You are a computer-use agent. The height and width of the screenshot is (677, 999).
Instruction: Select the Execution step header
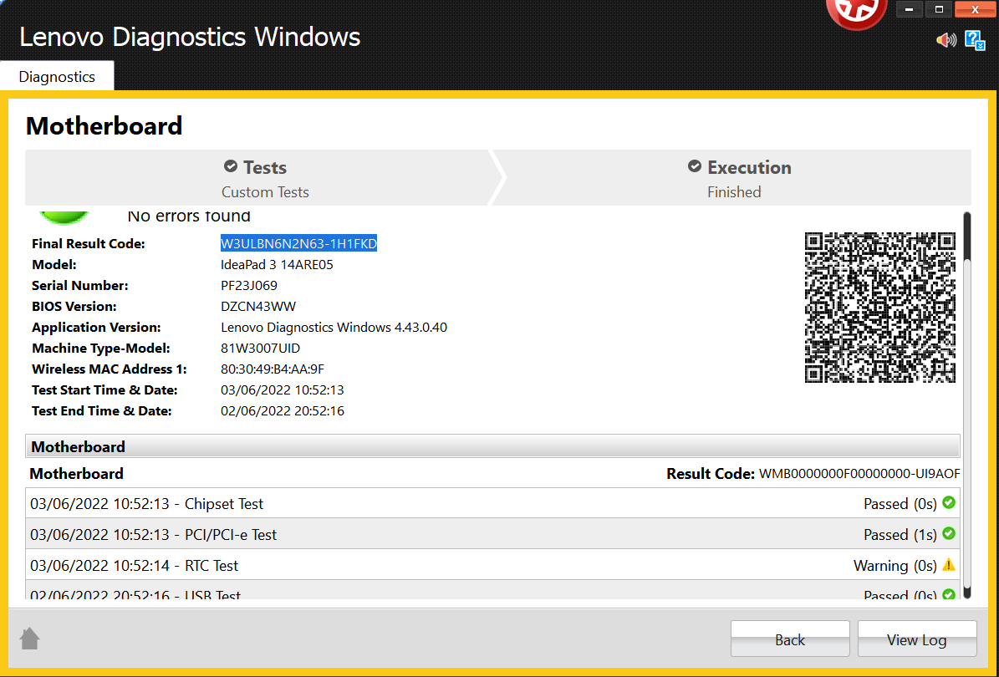click(734, 178)
